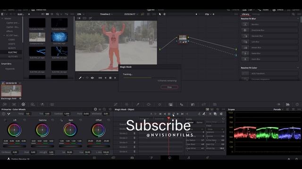The image size is (302, 169).
Task: Open the Key palette icon
Action: pos(193,104)
